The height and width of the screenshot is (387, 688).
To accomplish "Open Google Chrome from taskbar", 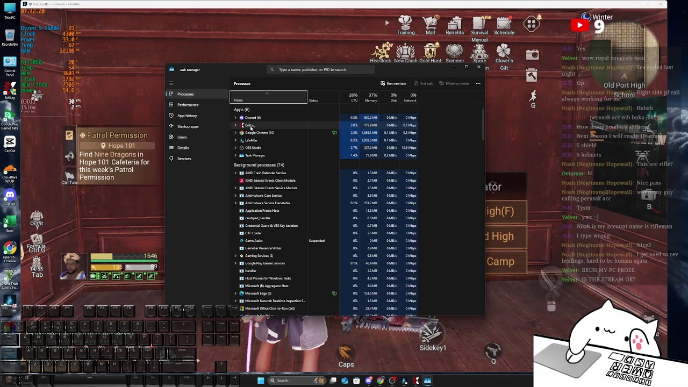I will click(380, 381).
